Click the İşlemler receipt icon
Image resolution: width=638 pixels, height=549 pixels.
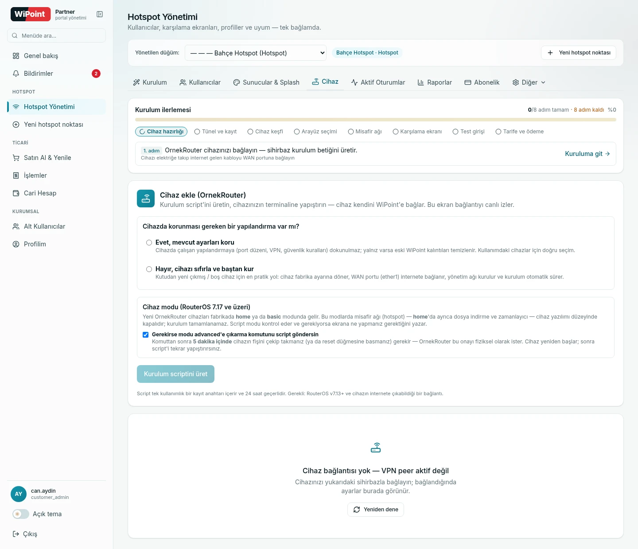(x=16, y=175)
